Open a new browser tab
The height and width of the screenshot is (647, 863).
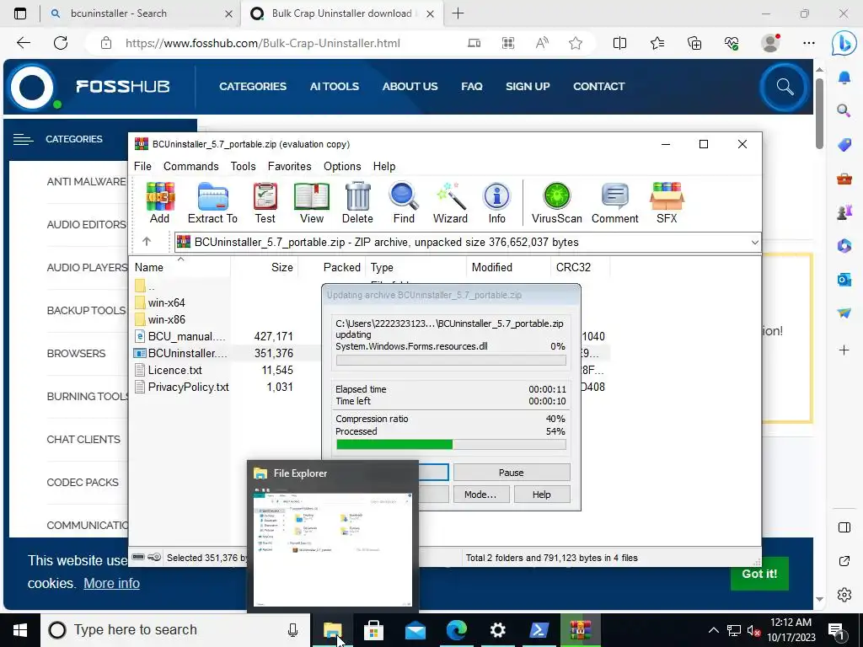tap(458, 13)
